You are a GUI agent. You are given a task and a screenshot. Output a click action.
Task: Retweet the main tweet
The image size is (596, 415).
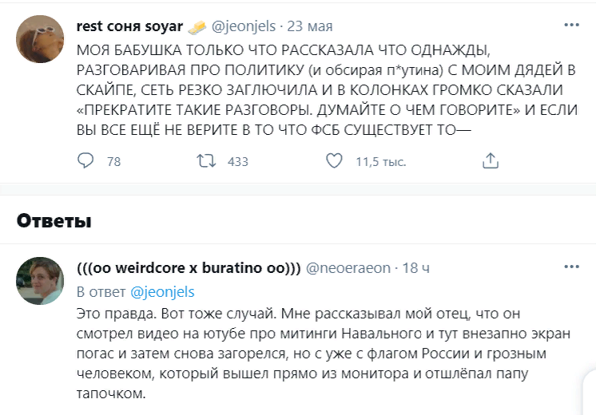[x=206, y=161]
